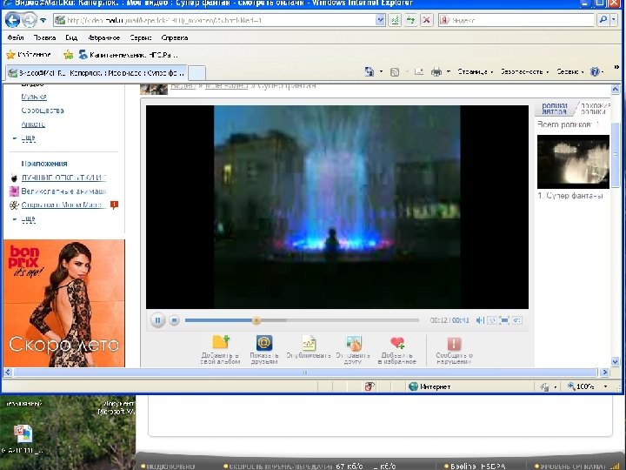
Task: Switch to the 'похожие ролики' tab
Action: click(x=596, y=108)
